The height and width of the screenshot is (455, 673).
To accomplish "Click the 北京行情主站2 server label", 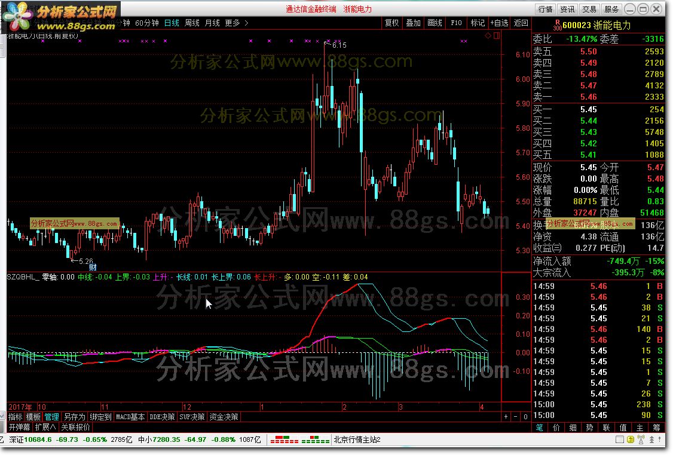I will coord(357,439).
